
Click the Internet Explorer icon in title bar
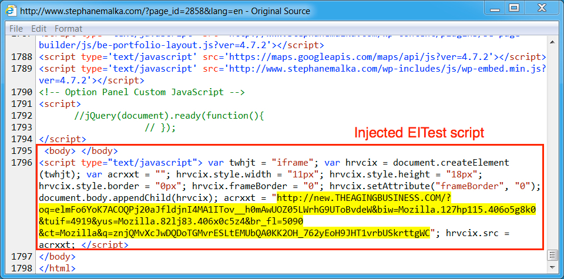click(x=11, y=11)
